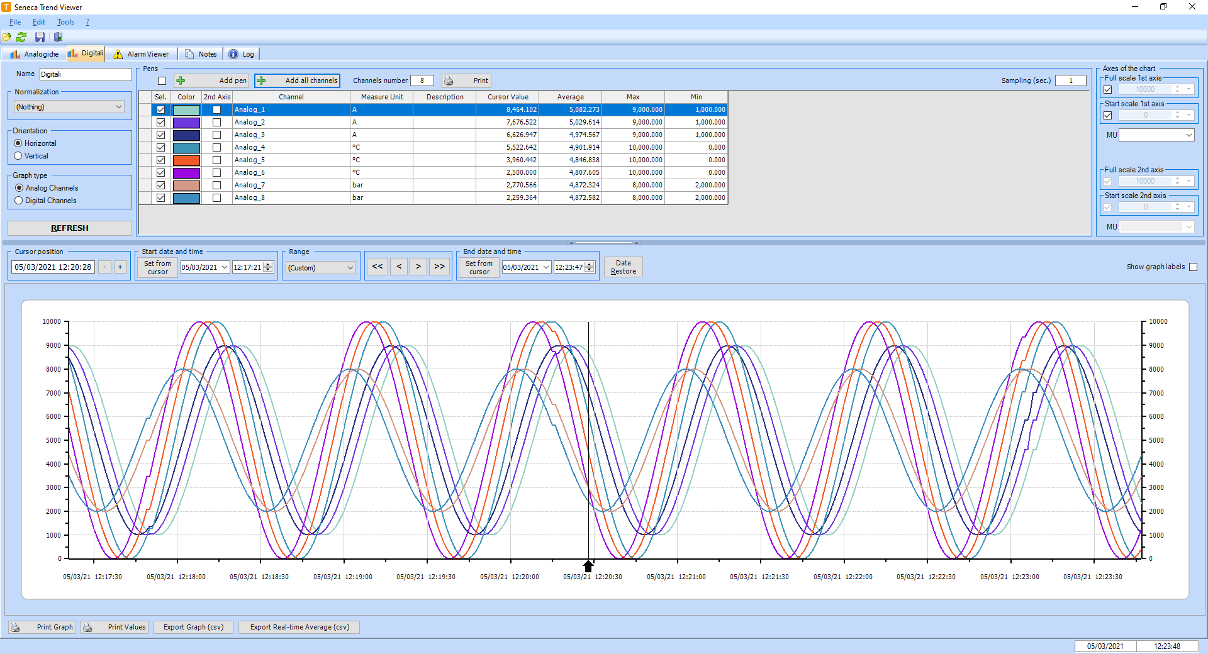This screenshot has width=1208, height=654.
Task: Click the REFRESH button
Action: point(69,228)
